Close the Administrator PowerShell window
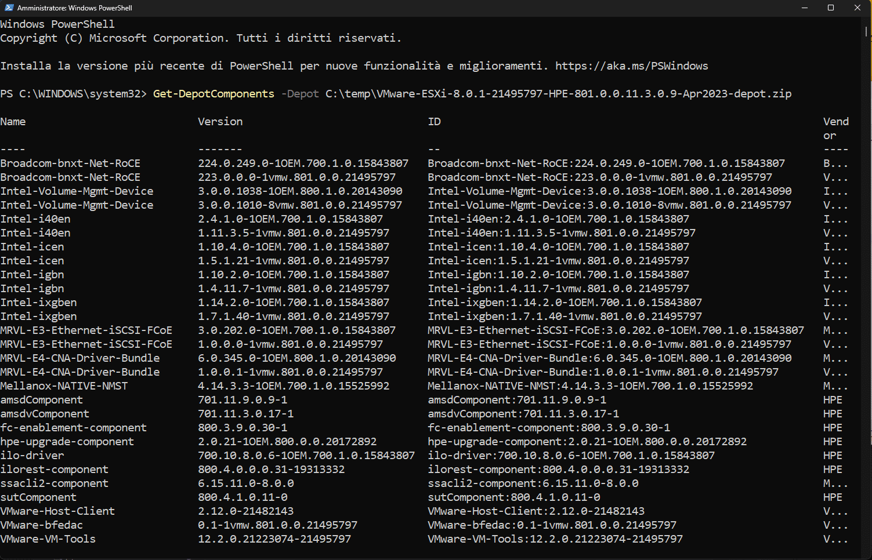 point(857,8)
